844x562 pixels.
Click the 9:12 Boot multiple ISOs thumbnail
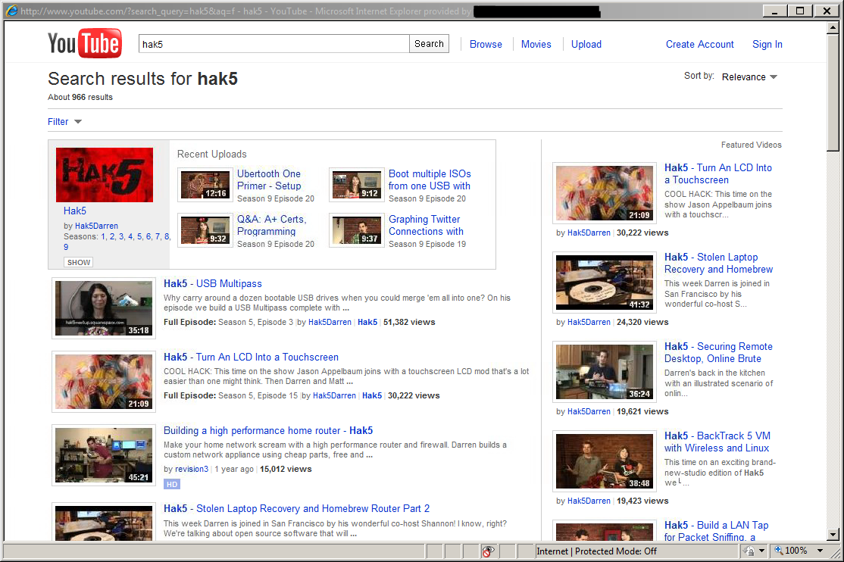357,185
